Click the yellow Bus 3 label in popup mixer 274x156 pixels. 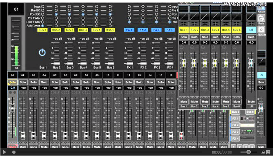tap(205, 30)
